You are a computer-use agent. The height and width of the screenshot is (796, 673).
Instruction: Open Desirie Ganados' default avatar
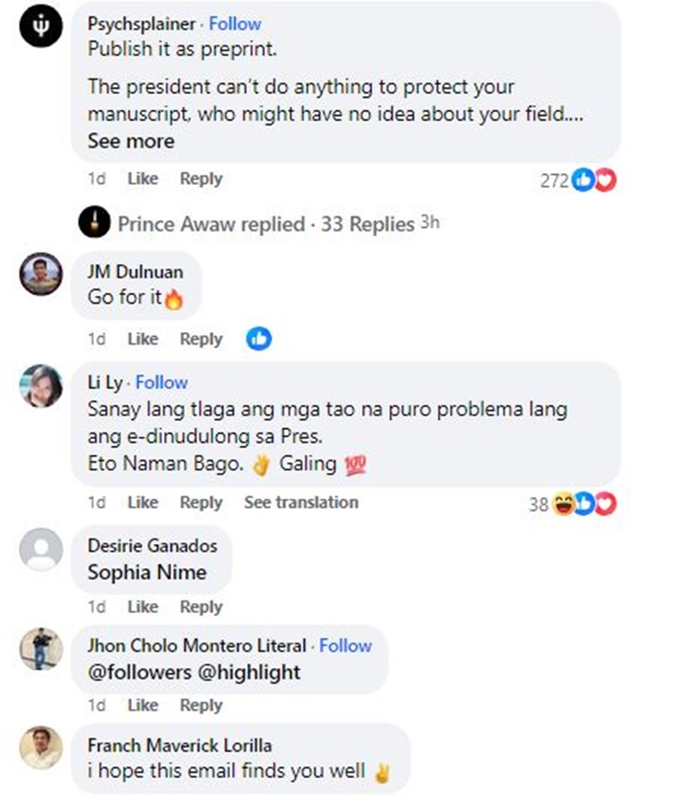(x=41, y=549)
